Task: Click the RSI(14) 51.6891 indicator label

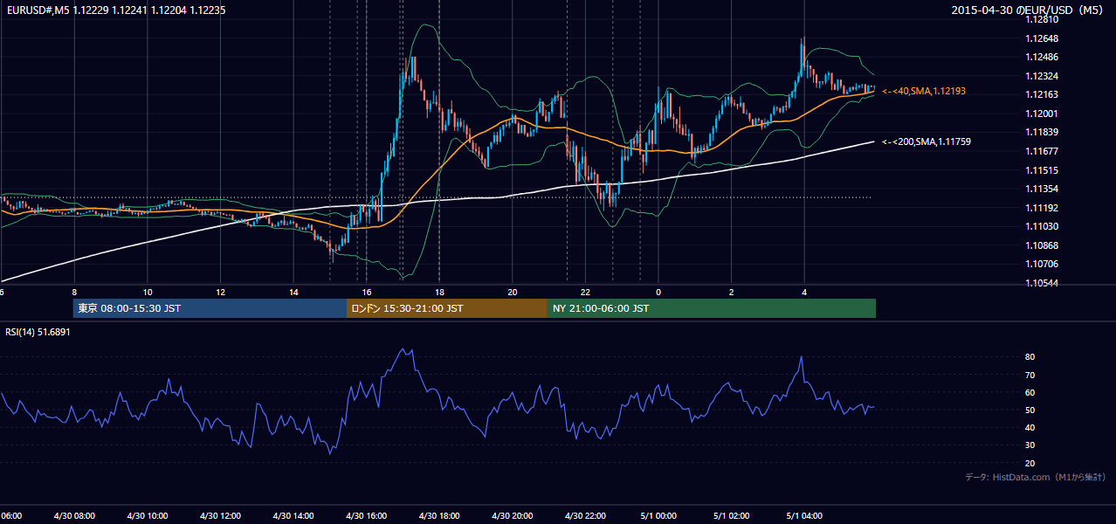Action: click(38, 332)
